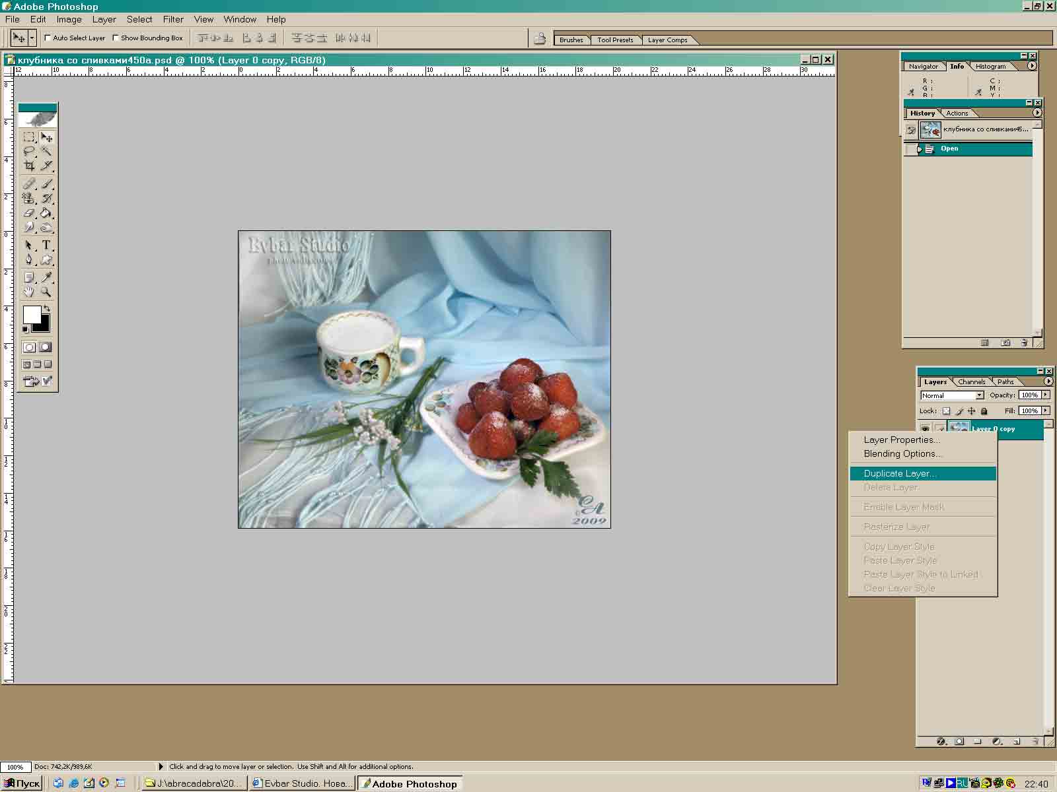This screenshot has width=1057, height=792.
Task: Open the Пуск start button
Action: click(22, 783)
